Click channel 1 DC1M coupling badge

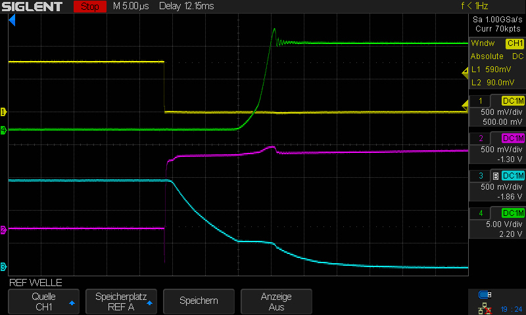pos(513,101)
